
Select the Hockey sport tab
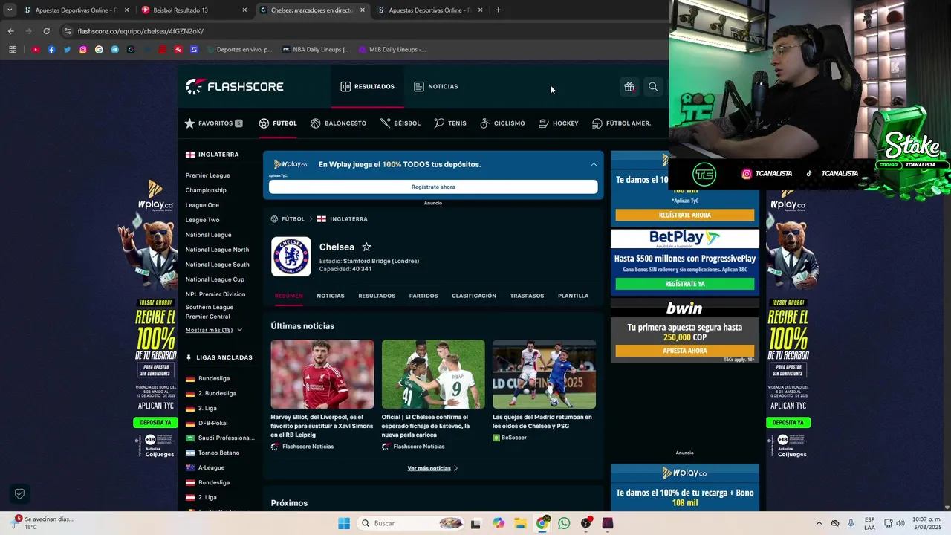point(558,123)
